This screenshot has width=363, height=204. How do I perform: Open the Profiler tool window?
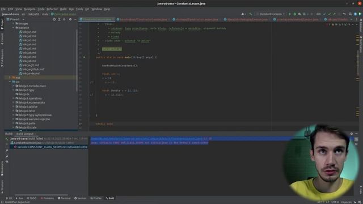(x=96, y=198)
